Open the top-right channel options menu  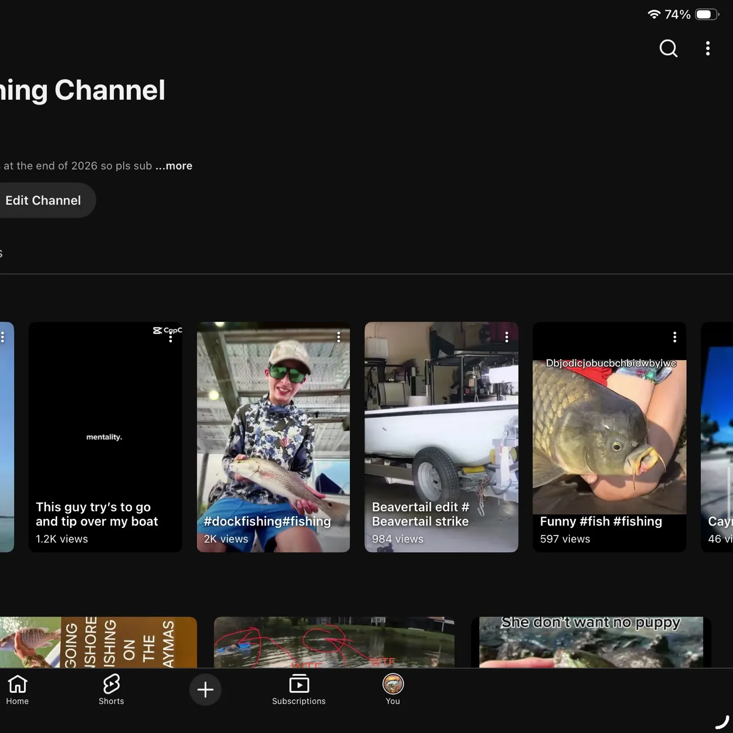pos(708,48)
